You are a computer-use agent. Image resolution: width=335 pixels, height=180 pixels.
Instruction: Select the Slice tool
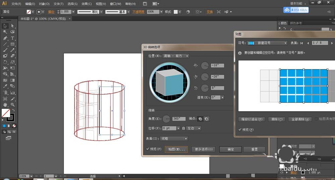(x=13, y=99)
